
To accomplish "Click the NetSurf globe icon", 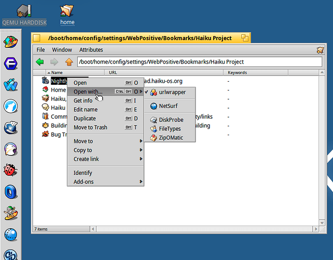I will [154, 106].
